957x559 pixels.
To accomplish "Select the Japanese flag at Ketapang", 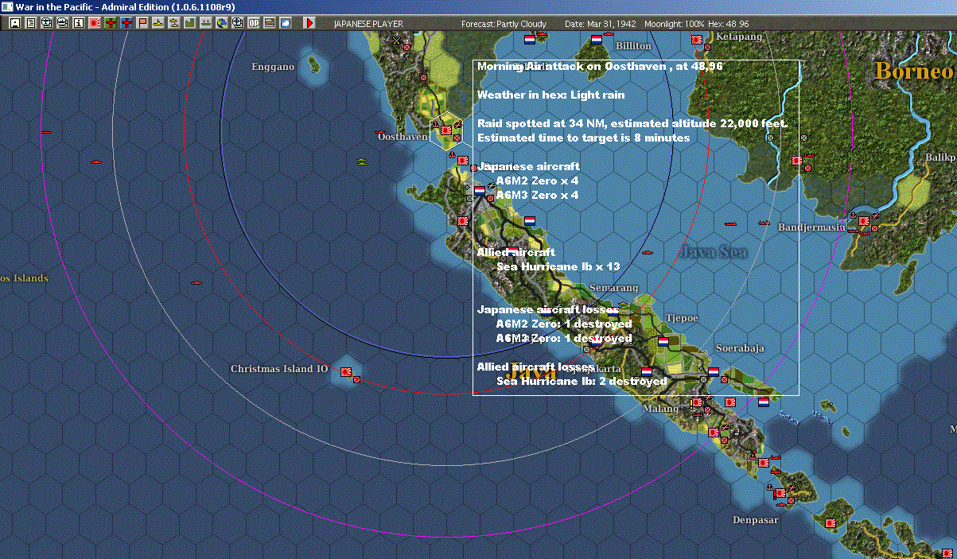I will pyautogui.click(x=697, y=39).
